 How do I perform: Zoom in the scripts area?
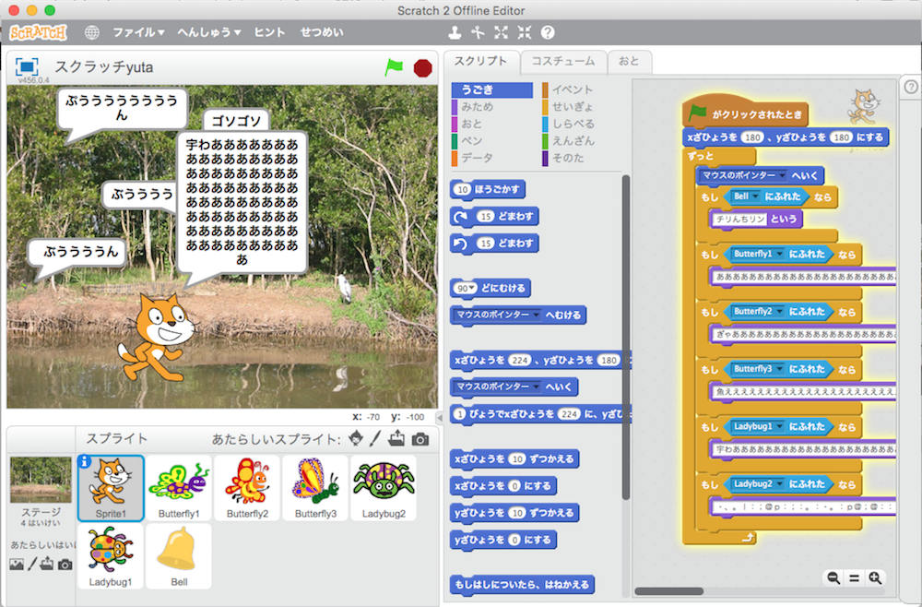point(875,577)
